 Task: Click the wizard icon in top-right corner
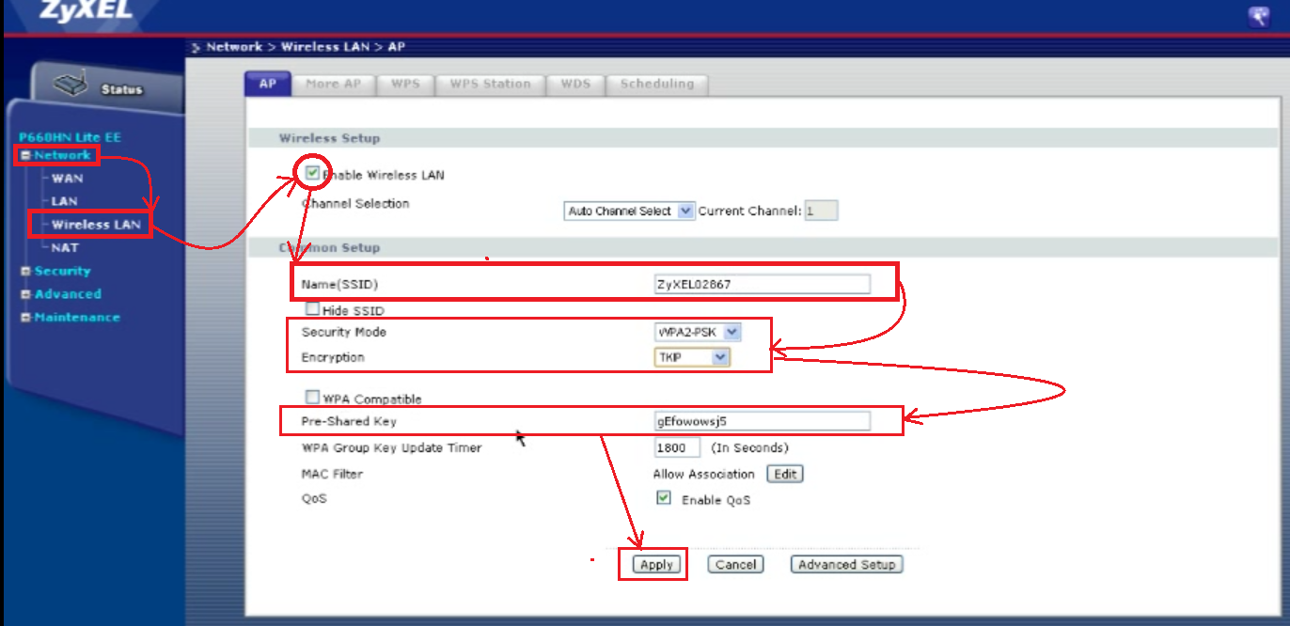click(1258, 16)
